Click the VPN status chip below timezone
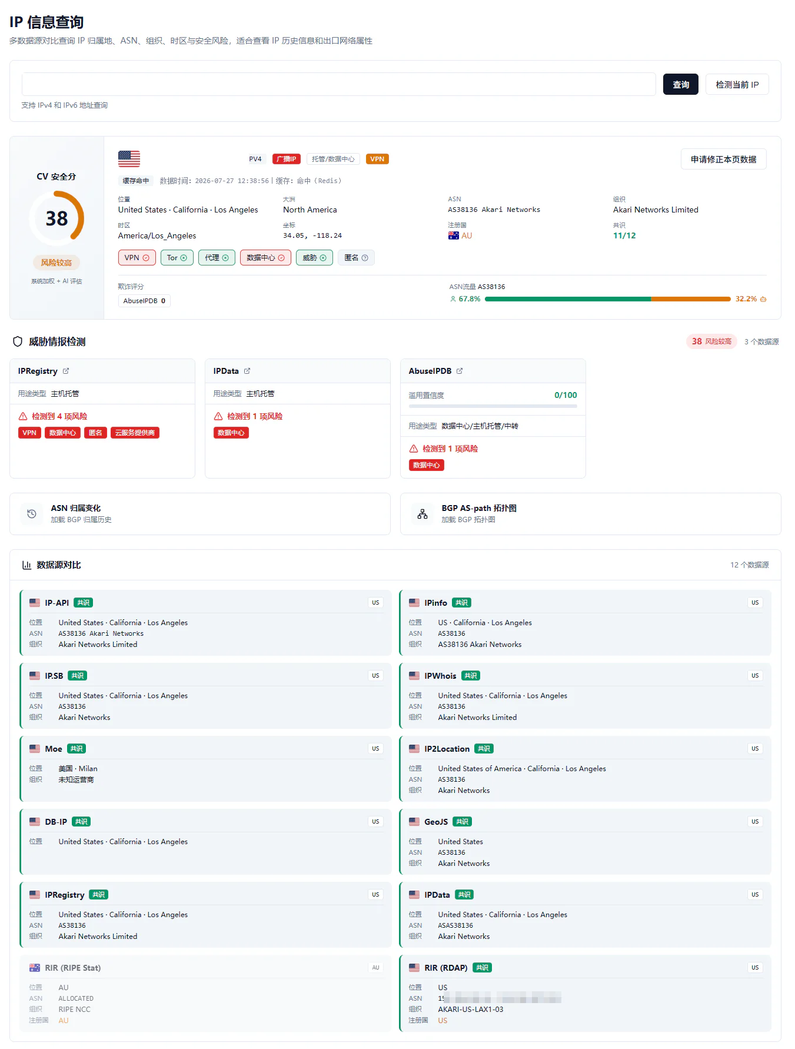This screenshot has height=1049, width=795. 137,258
